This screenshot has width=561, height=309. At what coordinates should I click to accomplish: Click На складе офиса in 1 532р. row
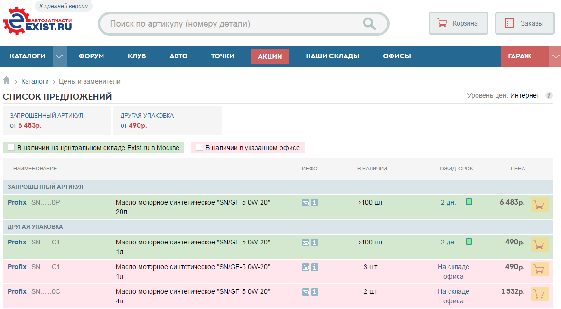pyautogui.click(x=453, y=296)
